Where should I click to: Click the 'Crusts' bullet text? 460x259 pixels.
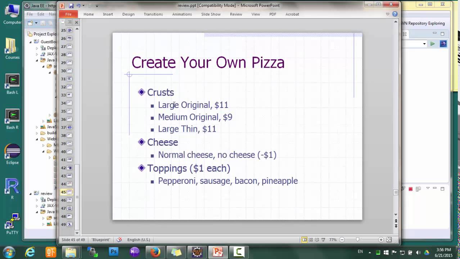coord(161,92)
